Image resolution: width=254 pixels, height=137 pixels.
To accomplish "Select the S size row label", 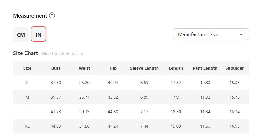I will pos(27,83).
